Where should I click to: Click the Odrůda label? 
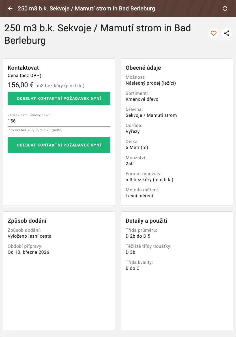click(x=134, y=126)
